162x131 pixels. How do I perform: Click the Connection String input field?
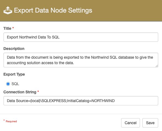81,101
